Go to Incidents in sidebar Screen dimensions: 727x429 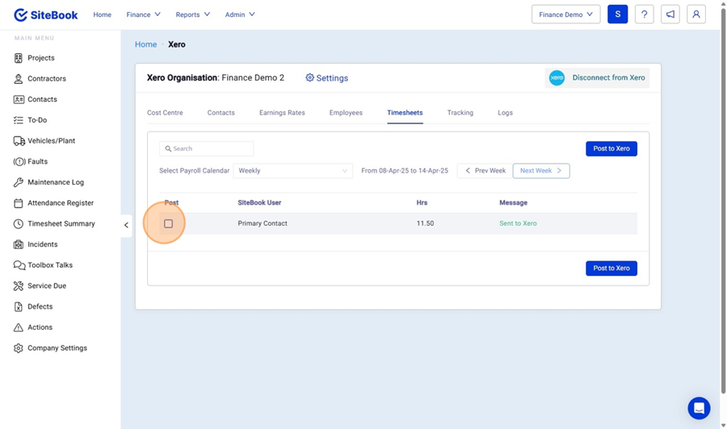(42, 244)
